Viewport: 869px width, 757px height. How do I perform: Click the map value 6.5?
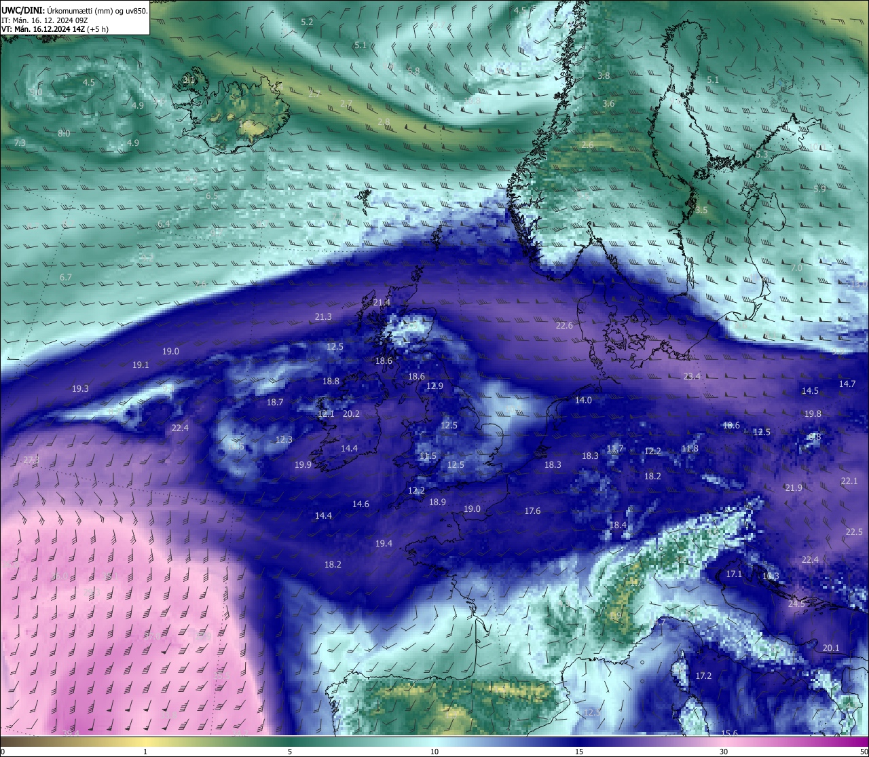[x=212, y=196]
